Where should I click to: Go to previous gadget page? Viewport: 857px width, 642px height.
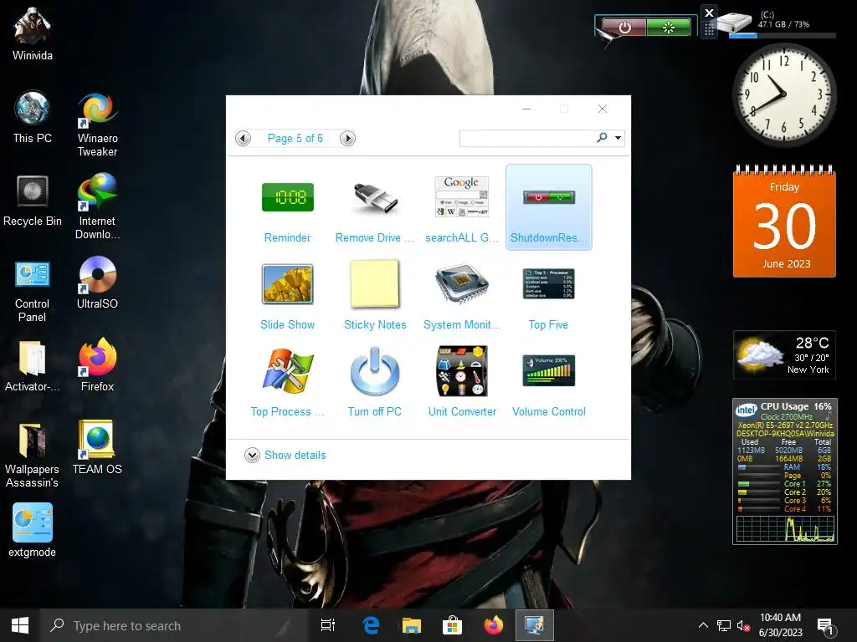point(244,139)
